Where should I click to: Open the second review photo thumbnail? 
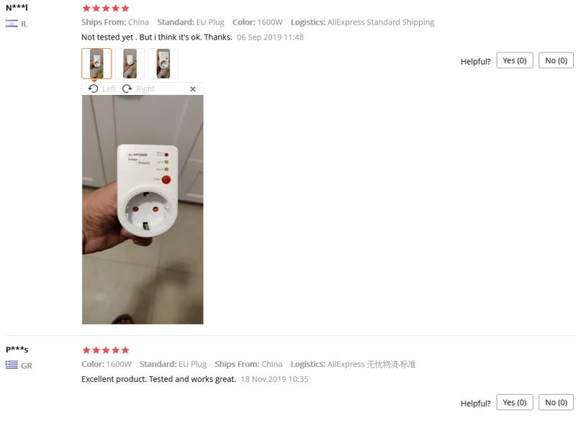click(130, 63)
